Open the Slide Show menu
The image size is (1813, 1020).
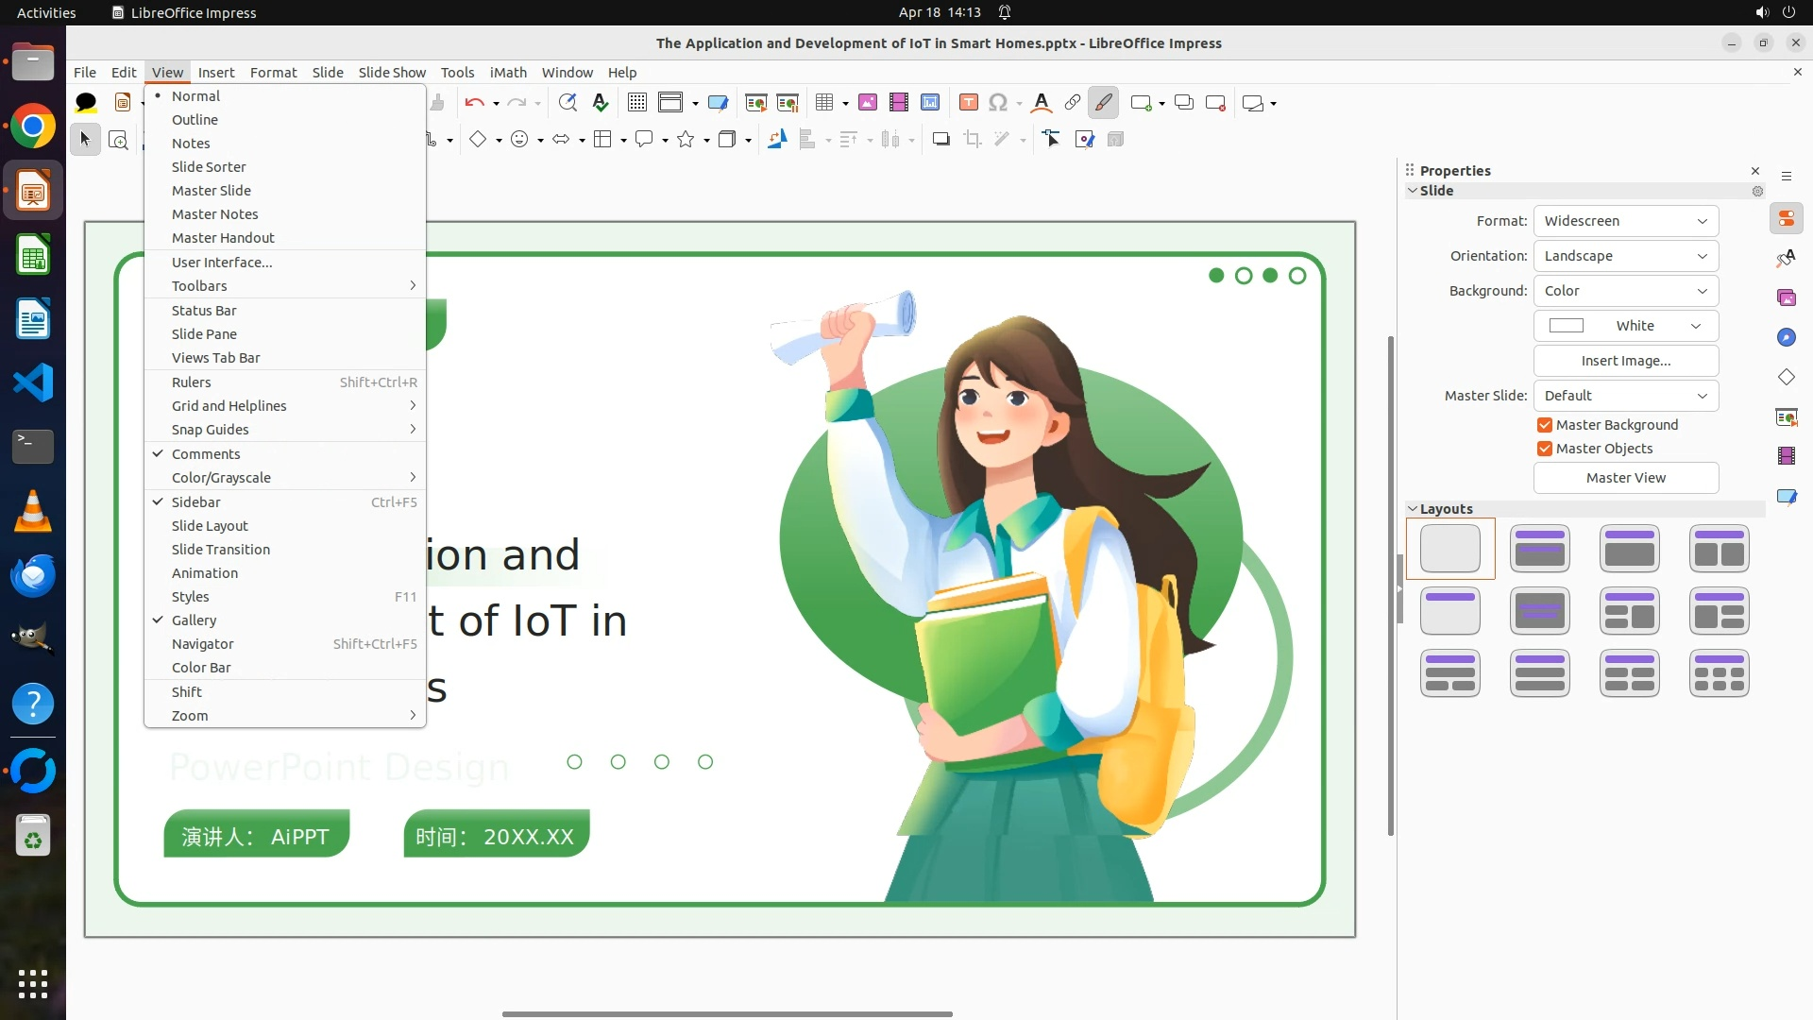pos(392,73)
